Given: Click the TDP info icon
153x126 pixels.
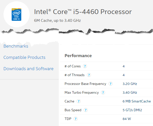Looking at the screenshot, I should tap(76, 119).
